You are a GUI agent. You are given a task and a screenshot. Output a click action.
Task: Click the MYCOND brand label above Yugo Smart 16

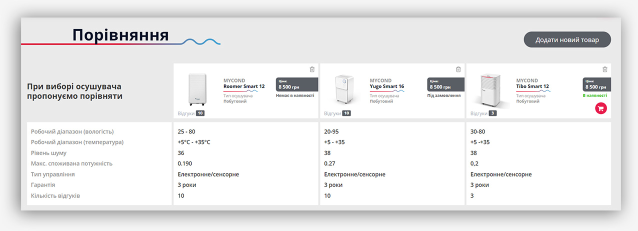coord(380,80)
